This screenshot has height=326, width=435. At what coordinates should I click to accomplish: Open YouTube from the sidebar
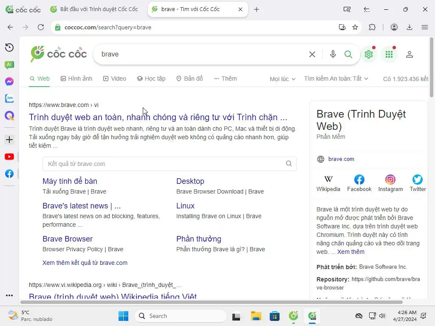point(9,157)
